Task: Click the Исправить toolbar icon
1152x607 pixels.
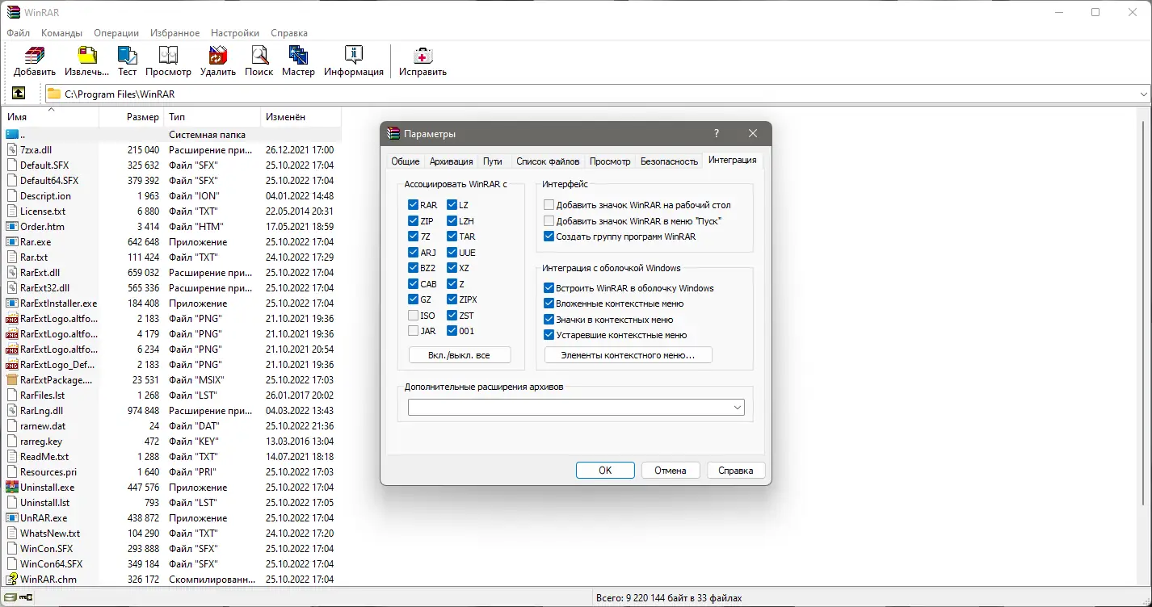Action: (x=423, y=56)
